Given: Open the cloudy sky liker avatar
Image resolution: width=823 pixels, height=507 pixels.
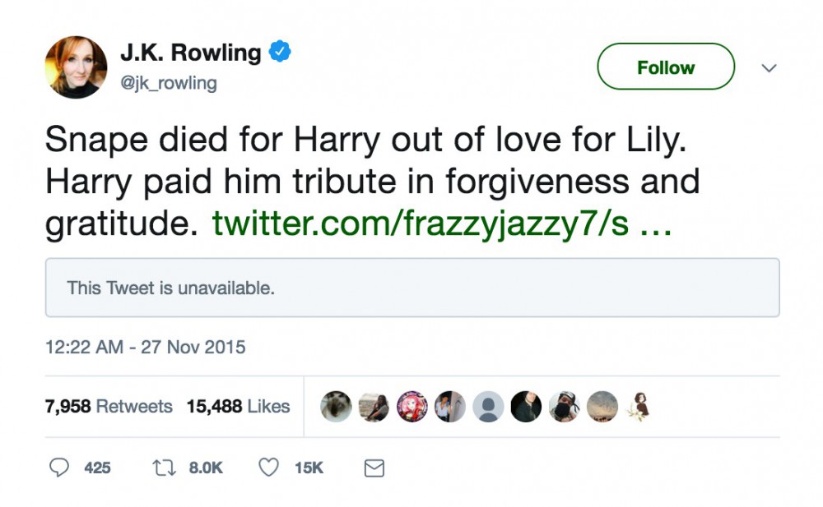Looking at the screenshot, I should tap(602, 406).
